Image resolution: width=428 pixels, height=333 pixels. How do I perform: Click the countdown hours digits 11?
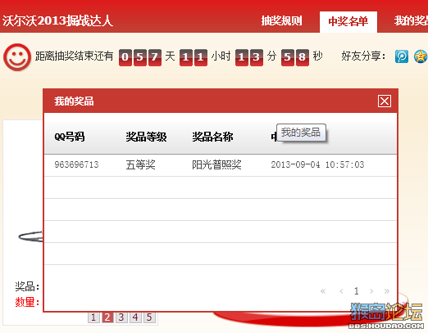pos(194,57)
